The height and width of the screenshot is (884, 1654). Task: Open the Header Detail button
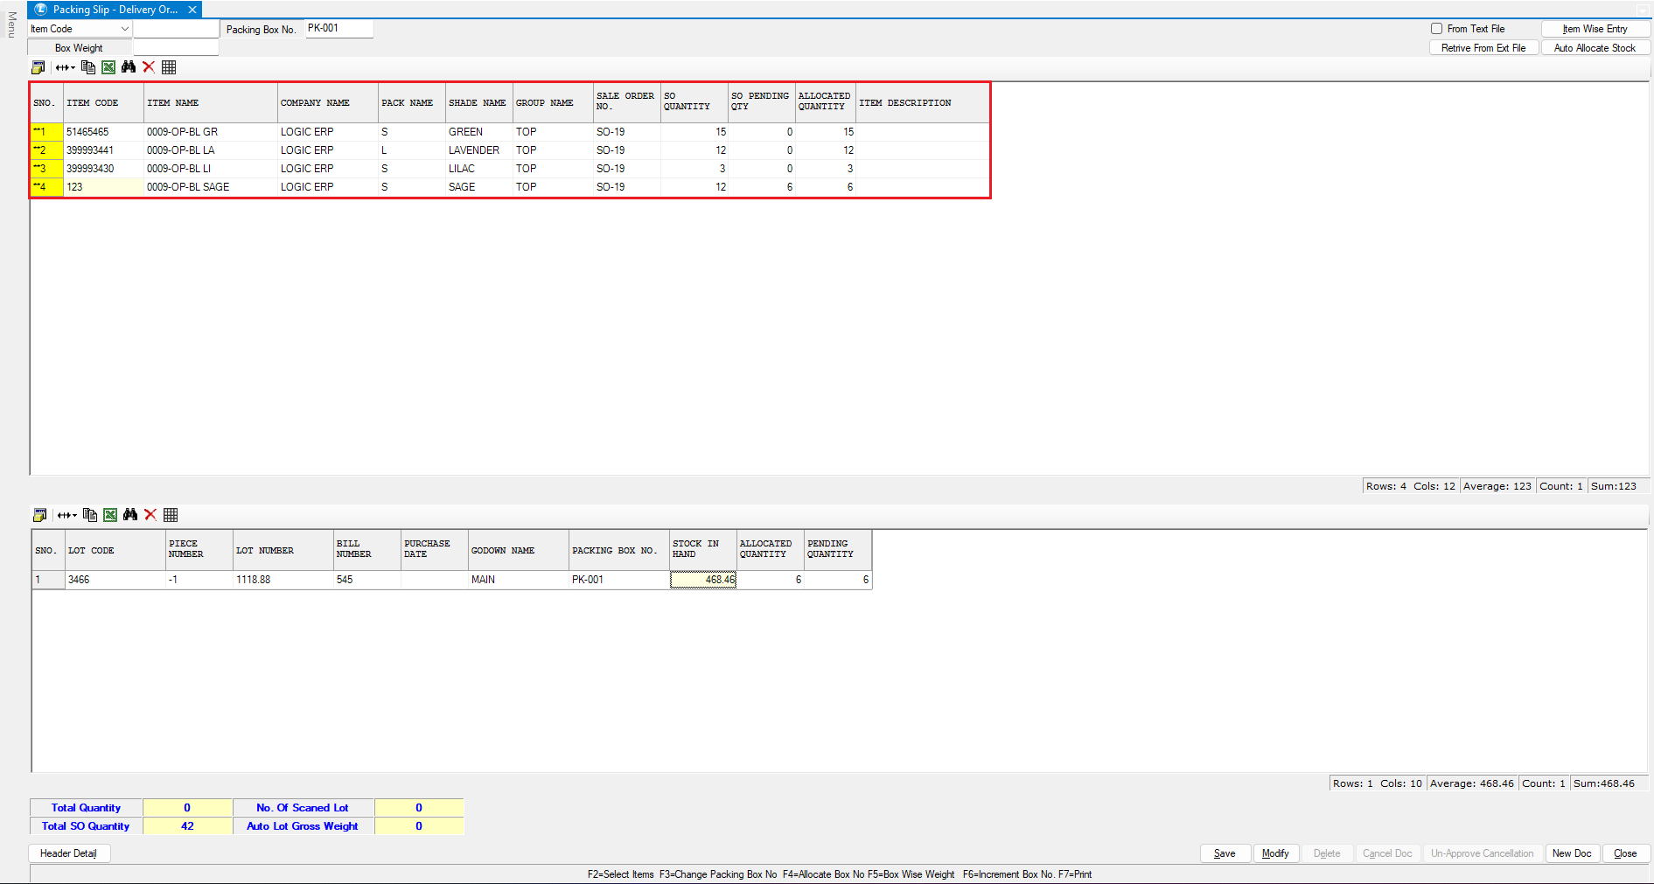click(69, 853)
